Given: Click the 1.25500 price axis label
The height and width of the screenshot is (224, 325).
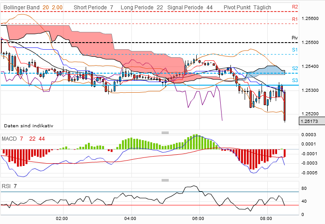Looking at the screenshot, I should click(x=310, y=43).
